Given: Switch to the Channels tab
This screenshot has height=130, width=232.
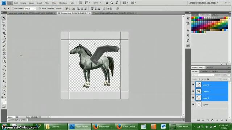Looking at the screenshot, I should [205, 71].
